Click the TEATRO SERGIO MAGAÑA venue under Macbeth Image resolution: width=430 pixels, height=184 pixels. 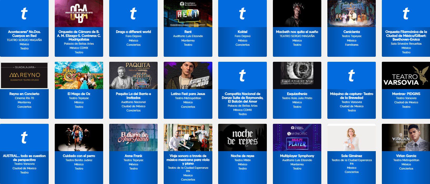click(297, 36)
